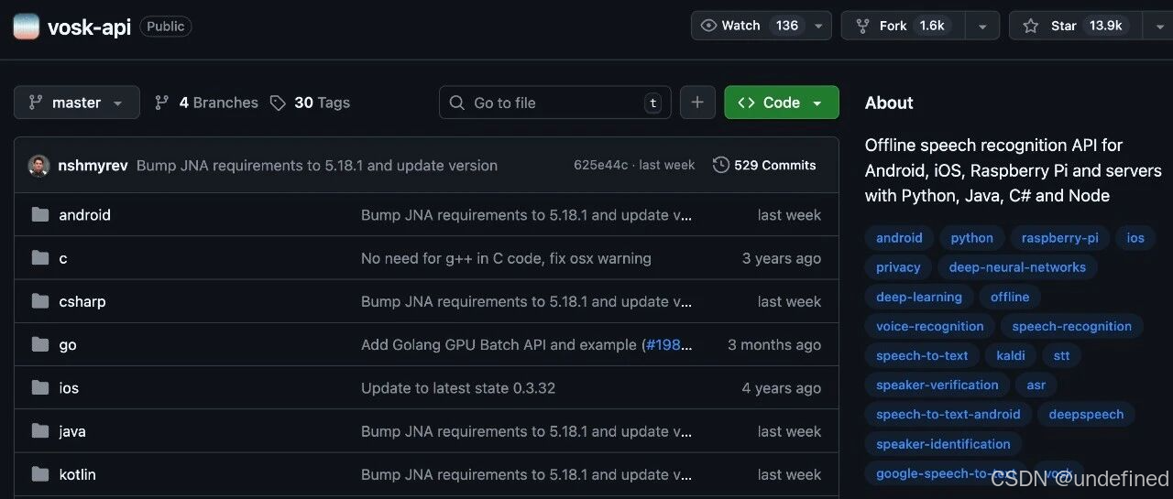Click the plus add file button
The width and height of the screenshot is (1173, 499).
pyautogui.click(x=697, y=103)
